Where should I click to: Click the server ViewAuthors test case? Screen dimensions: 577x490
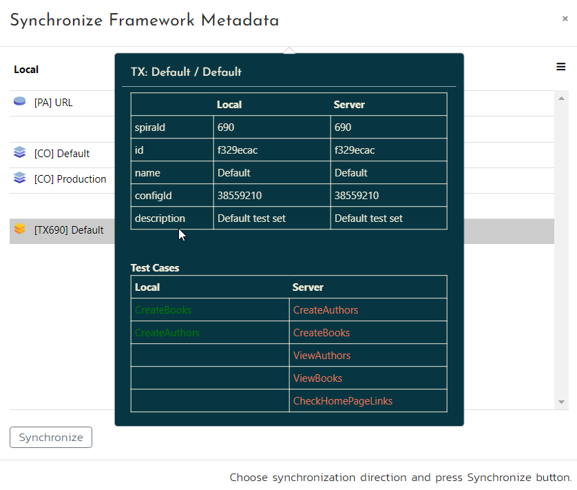pyautogui.click(x=322, y=356)
